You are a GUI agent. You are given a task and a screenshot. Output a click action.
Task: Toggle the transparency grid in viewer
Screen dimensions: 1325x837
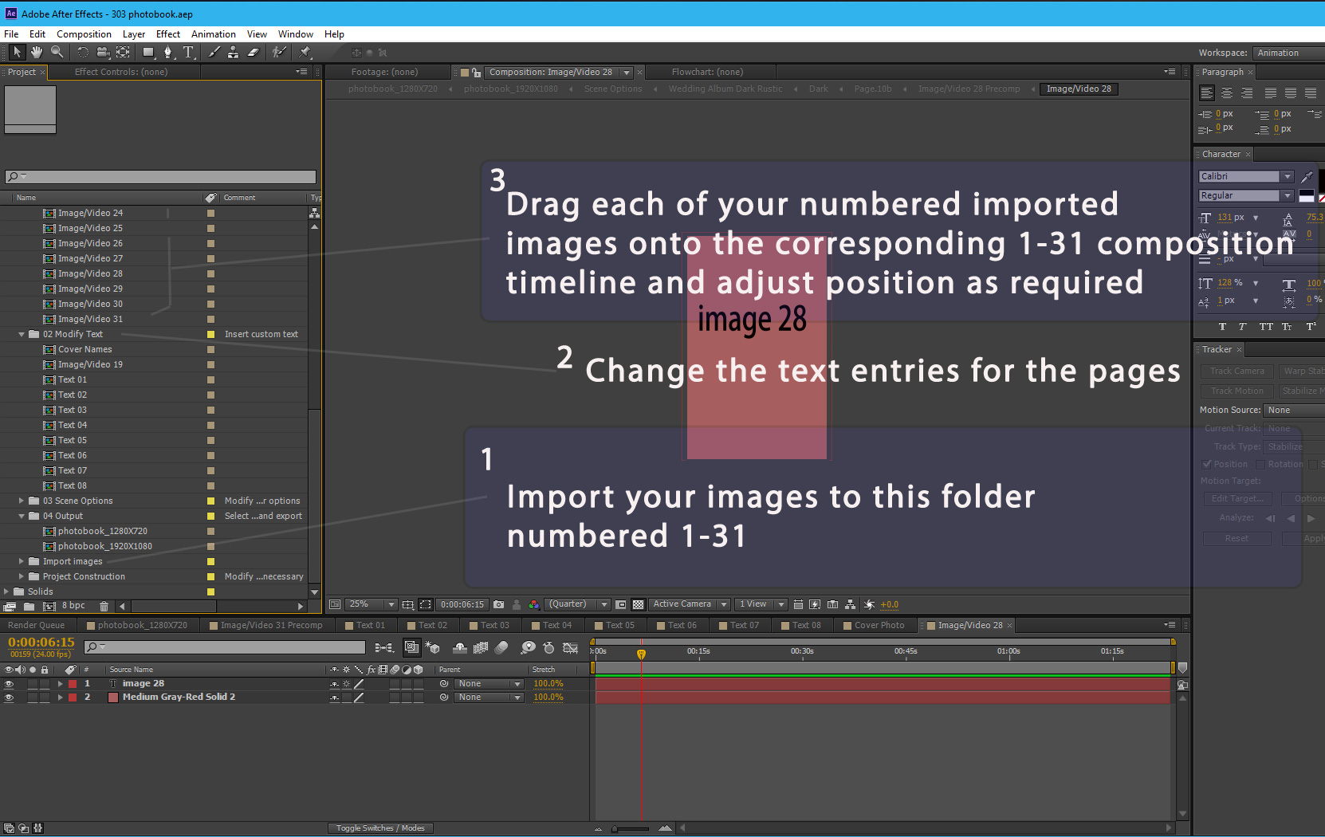(x=638, y=604)
